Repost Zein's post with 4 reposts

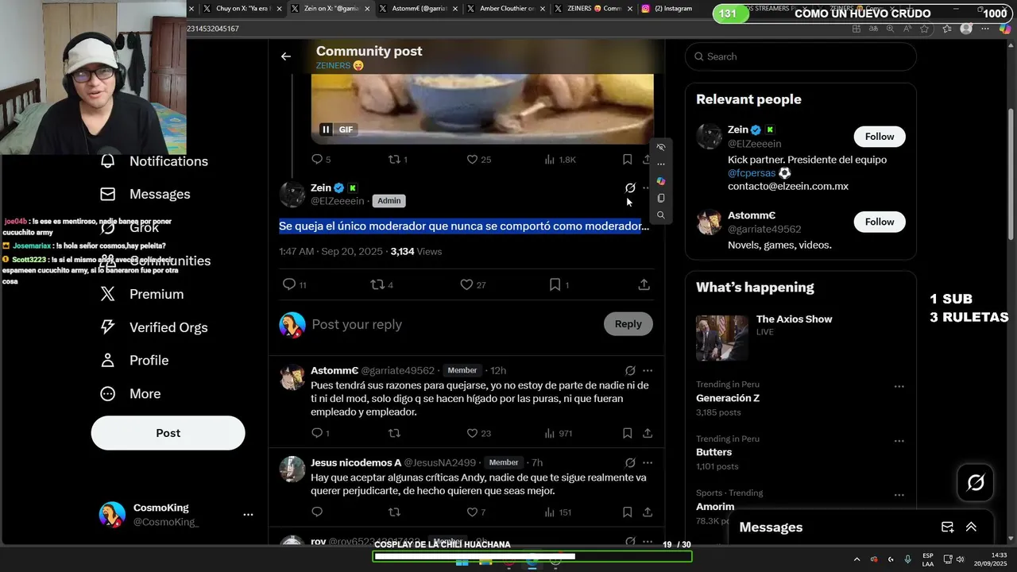coord(382,284)
